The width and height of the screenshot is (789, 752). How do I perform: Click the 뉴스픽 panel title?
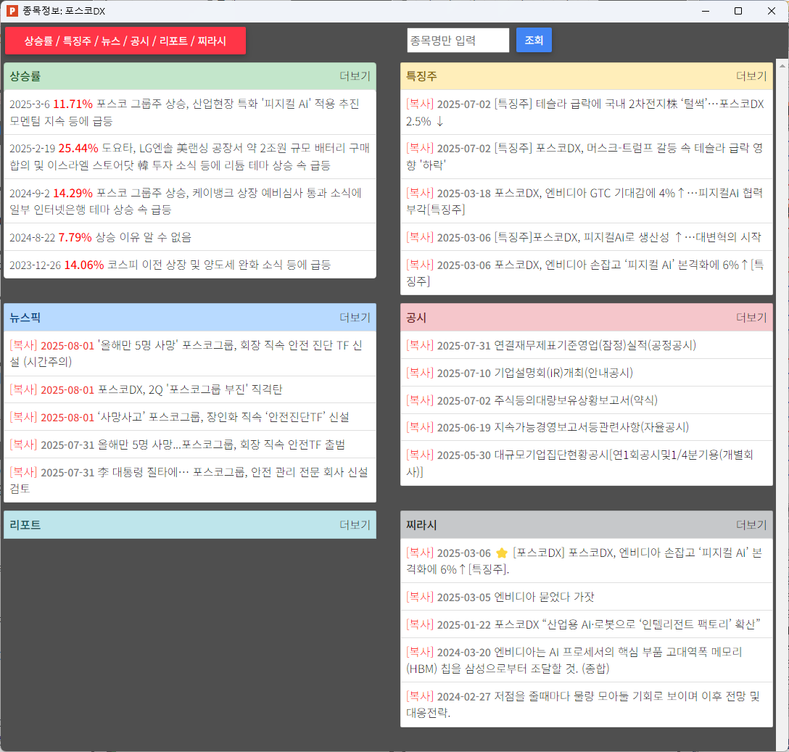click(25, 318)
